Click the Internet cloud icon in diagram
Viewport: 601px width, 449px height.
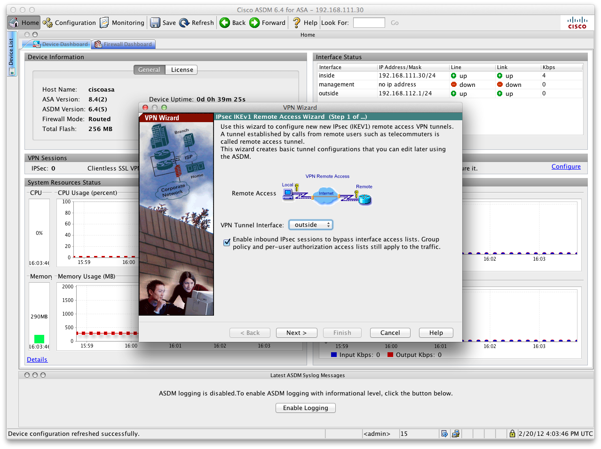pyautogui.click(x=326, y=195)
